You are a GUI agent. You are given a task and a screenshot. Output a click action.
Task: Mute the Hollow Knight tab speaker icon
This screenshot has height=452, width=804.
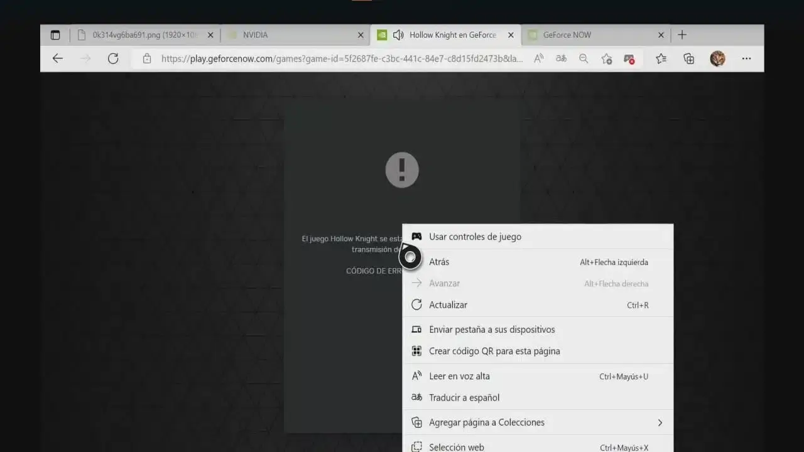(398, 35)
